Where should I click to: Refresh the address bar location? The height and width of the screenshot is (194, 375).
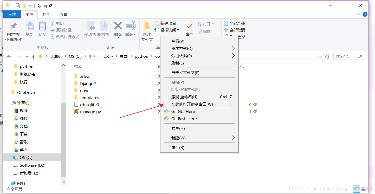click(327, 56)
